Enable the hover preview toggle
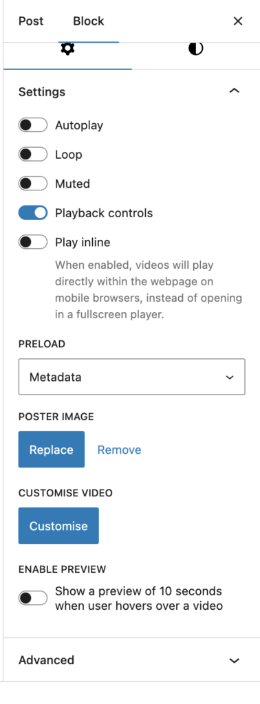 33,598
